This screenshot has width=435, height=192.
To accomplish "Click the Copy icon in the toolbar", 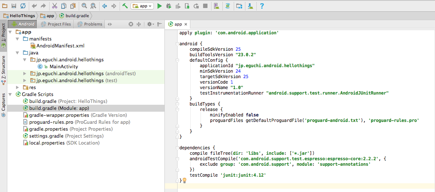I will pyautogui.click(x=64, y=6).
